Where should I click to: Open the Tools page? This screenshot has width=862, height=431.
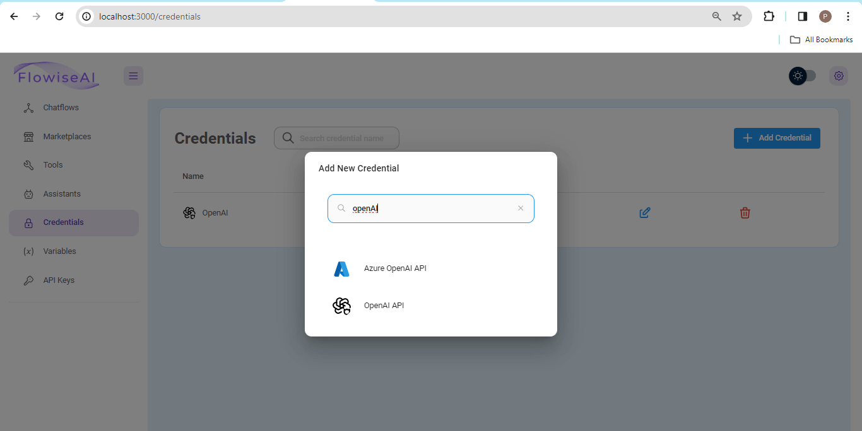53,165
